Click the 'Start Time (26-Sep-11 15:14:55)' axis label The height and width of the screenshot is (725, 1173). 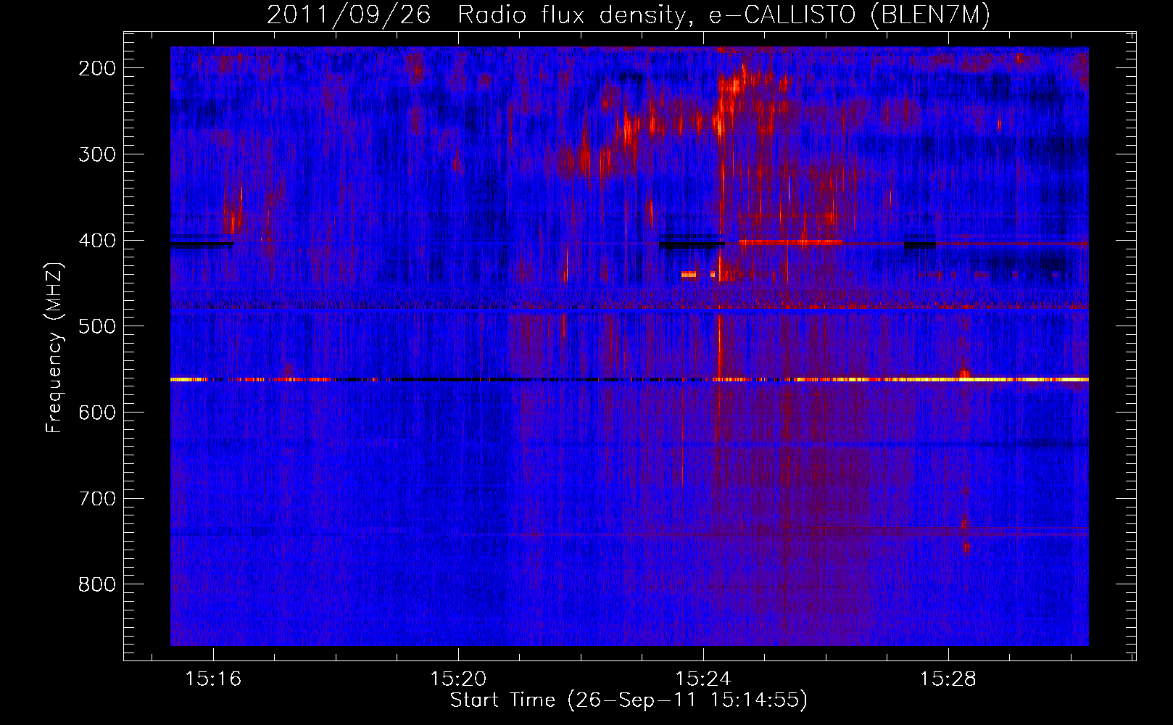[x=629, y=700]
